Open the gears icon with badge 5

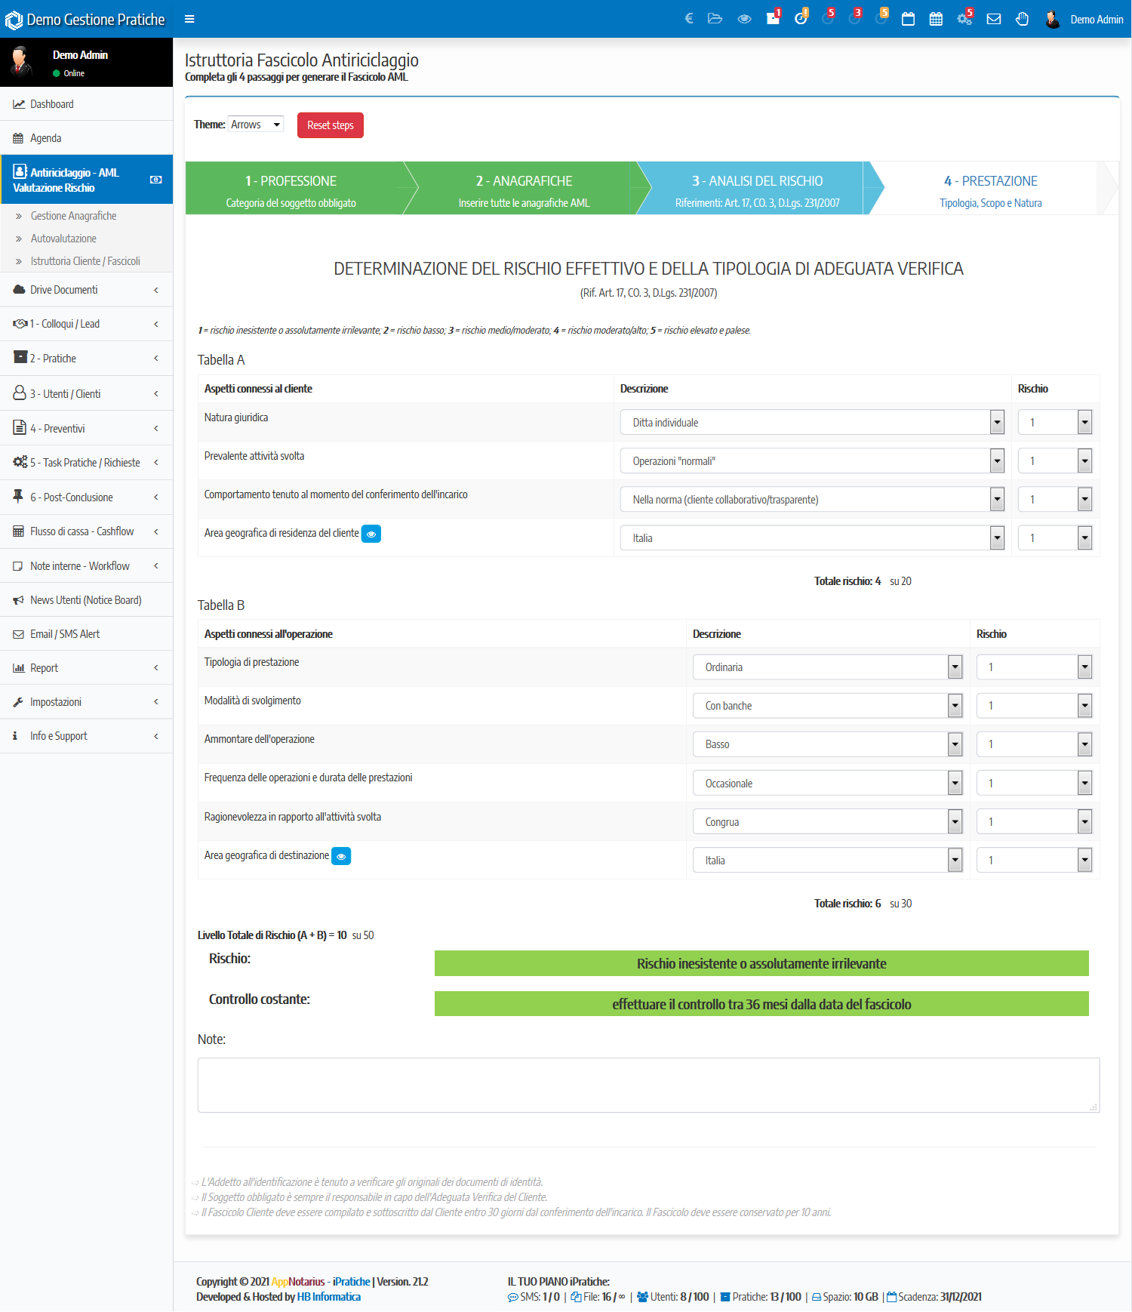click(964, 19)
